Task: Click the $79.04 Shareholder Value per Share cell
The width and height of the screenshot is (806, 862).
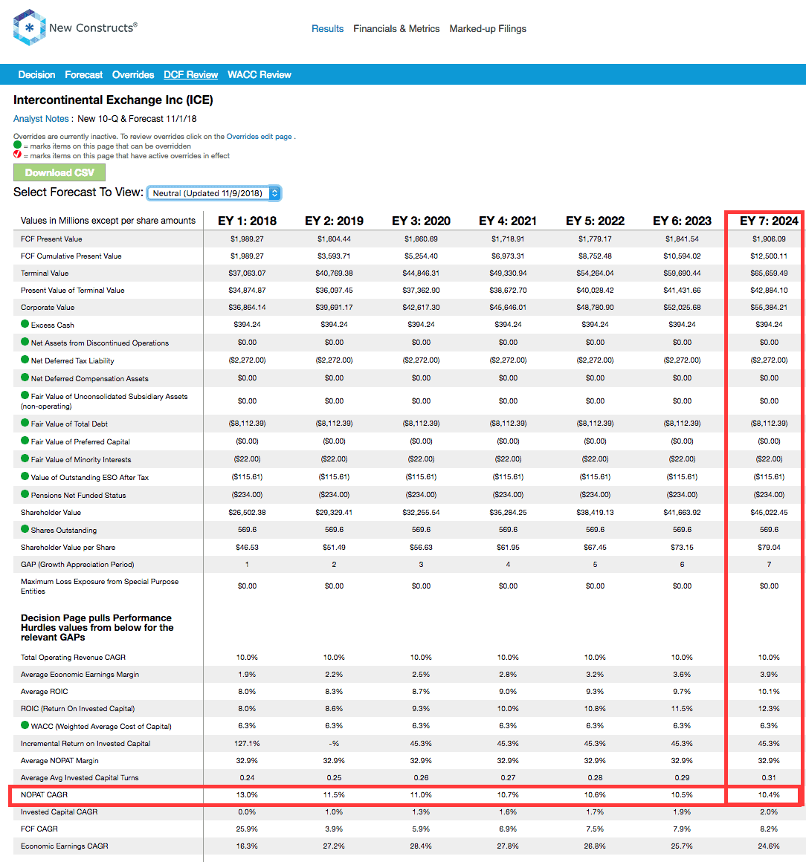Action: pos(769,548)
